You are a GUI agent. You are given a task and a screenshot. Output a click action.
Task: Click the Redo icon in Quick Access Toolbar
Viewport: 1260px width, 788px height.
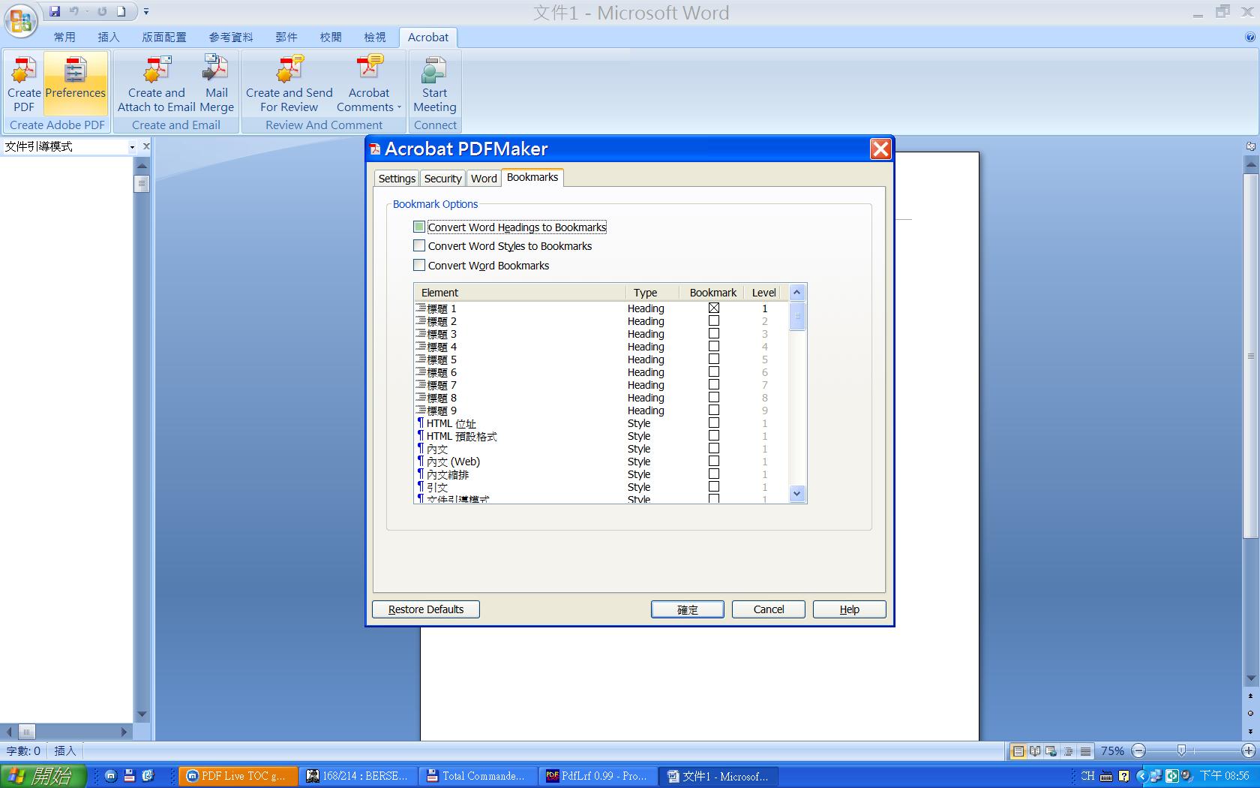[102, 11]
